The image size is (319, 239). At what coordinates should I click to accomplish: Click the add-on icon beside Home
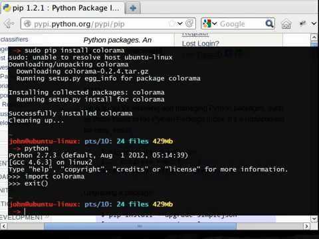[302, 23]
